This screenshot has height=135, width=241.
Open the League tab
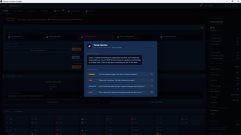coord(32,11)
